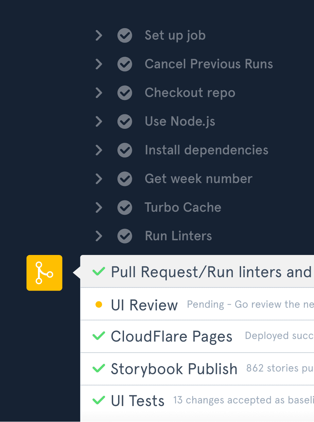Click the success circle next to Turbo Cache
Screen dimensions: 314x422
(125, 208)
